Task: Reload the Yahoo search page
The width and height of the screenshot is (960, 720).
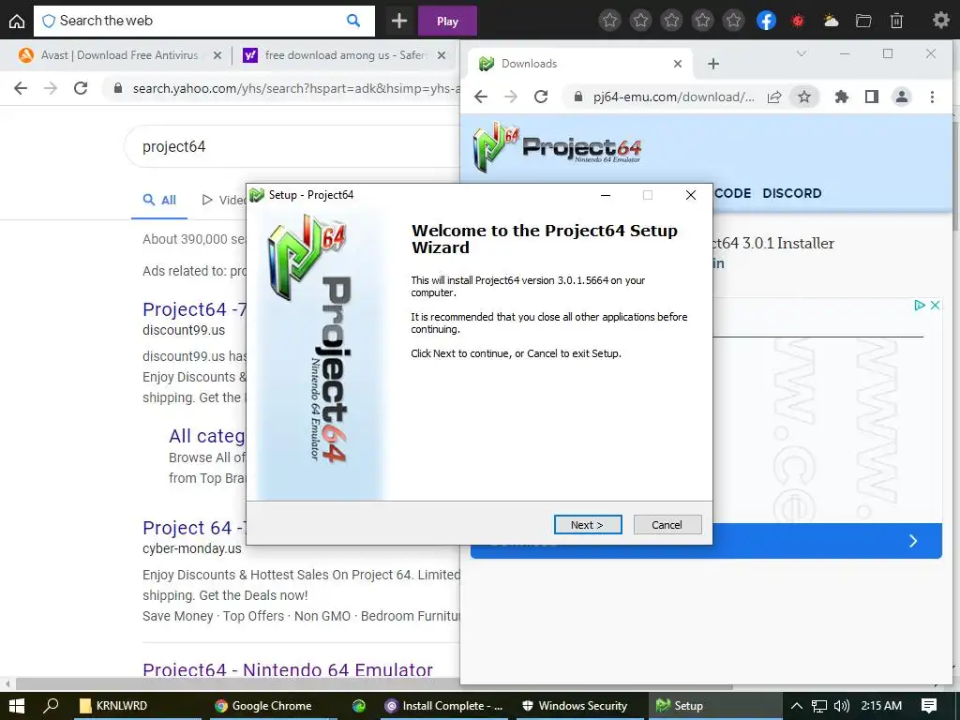Action: [81, 88]
